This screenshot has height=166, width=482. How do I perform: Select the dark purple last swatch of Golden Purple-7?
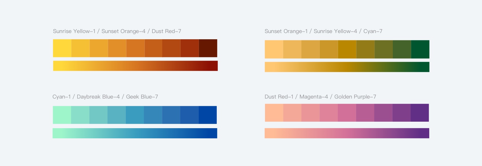pyautogui.click(x=420, y=113)
